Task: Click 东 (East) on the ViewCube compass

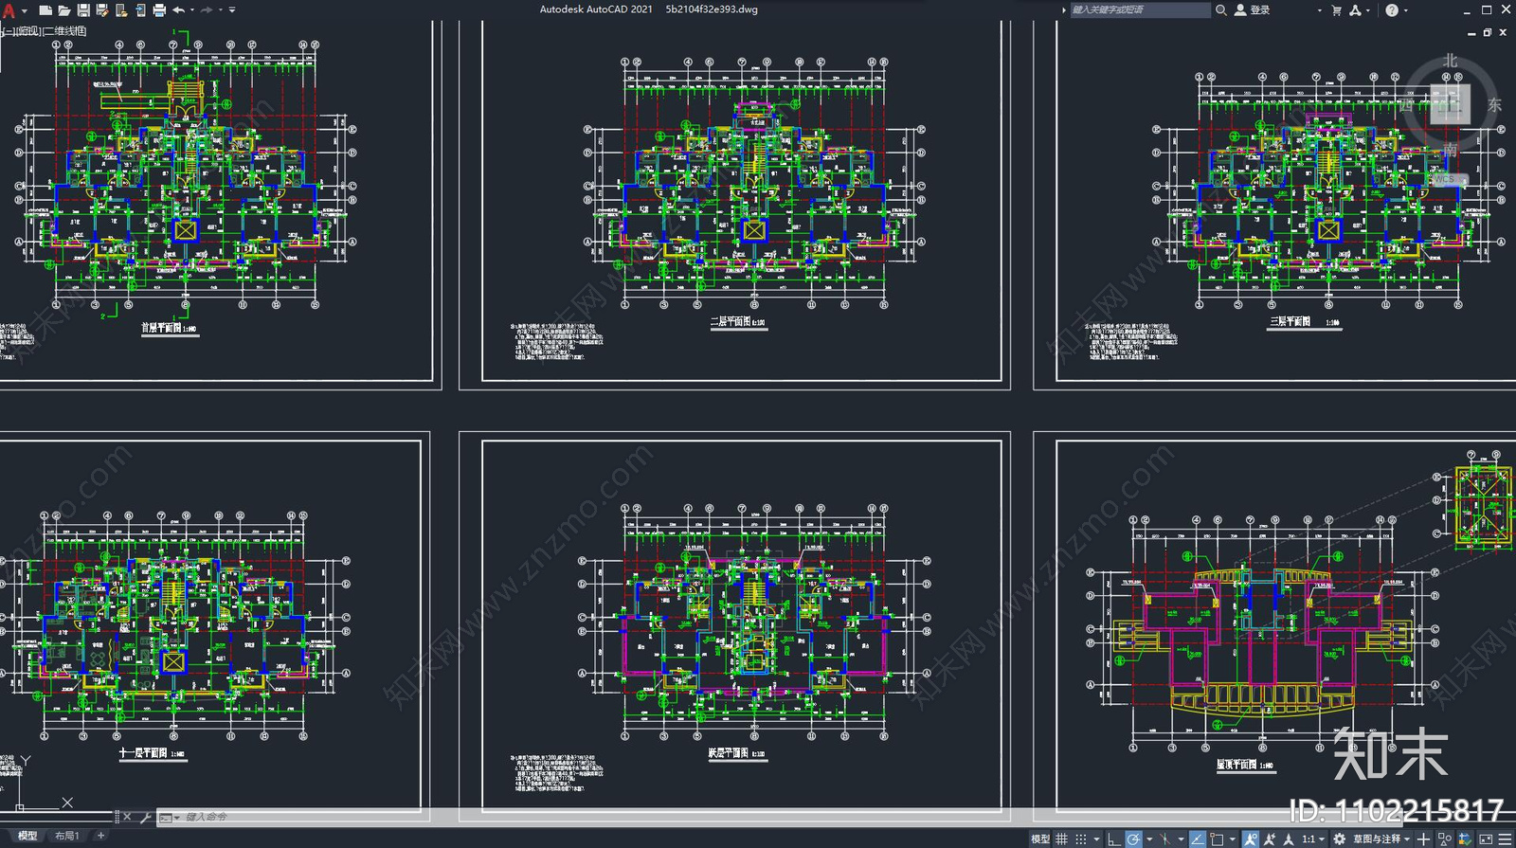Action: 1494,104
